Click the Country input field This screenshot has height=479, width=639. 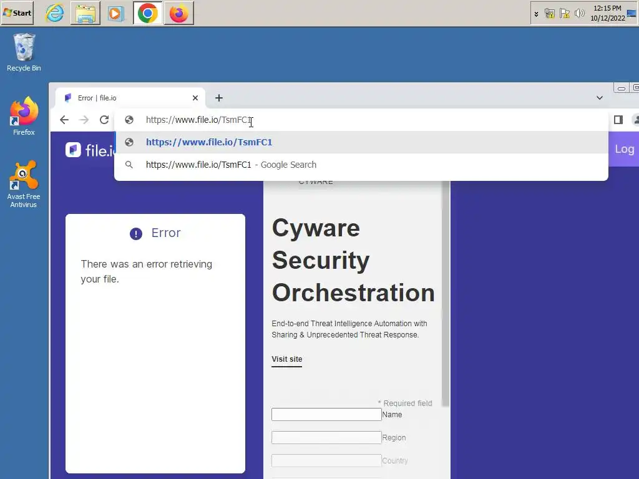[326, 461]
